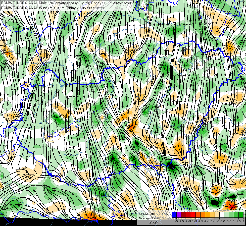Click the -4.5 legend scale value
Screen dimensions: 246x226
click(181, 221)
